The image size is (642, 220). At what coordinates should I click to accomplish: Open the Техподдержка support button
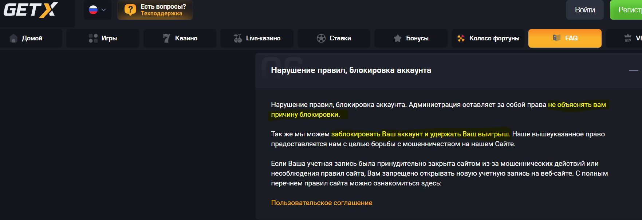[155, 10]
